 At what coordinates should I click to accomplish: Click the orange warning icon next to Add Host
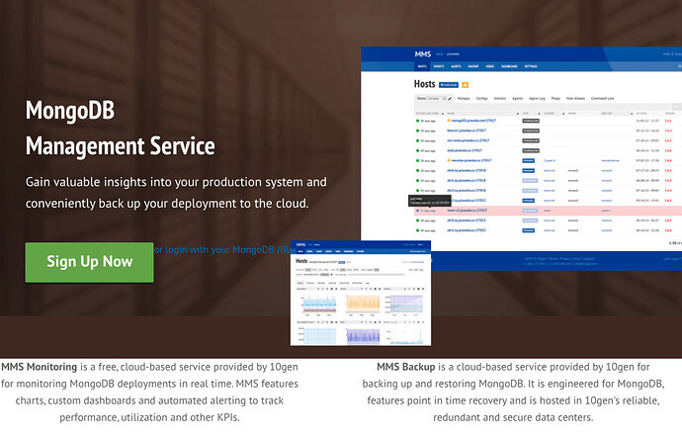click(x=465, y=85)
